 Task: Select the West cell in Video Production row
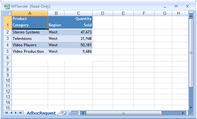[56, 51]
